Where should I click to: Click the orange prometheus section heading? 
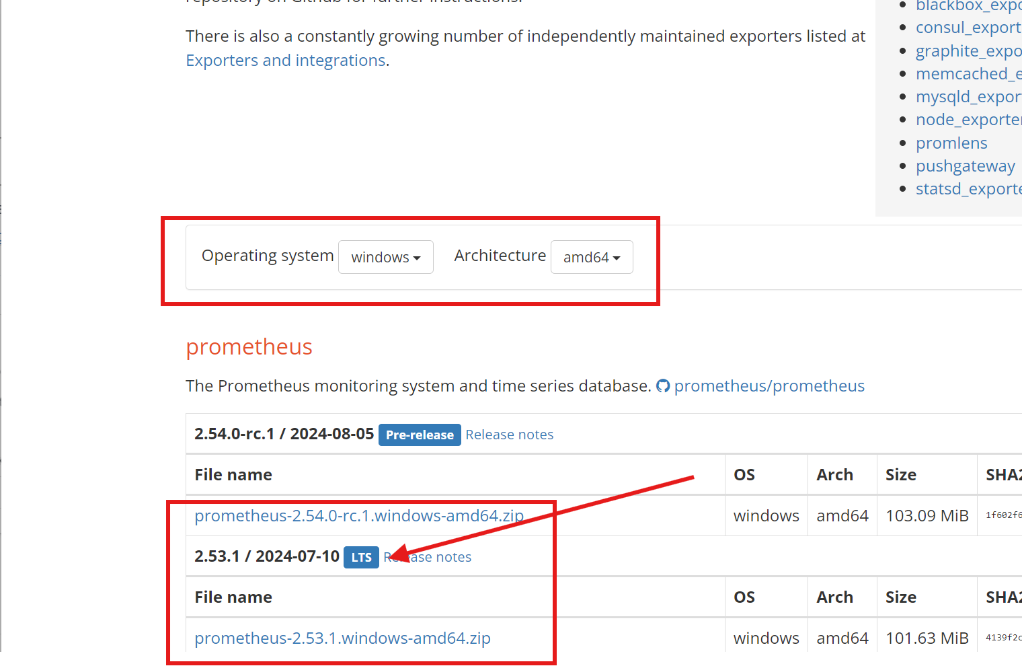coord(249,347)
